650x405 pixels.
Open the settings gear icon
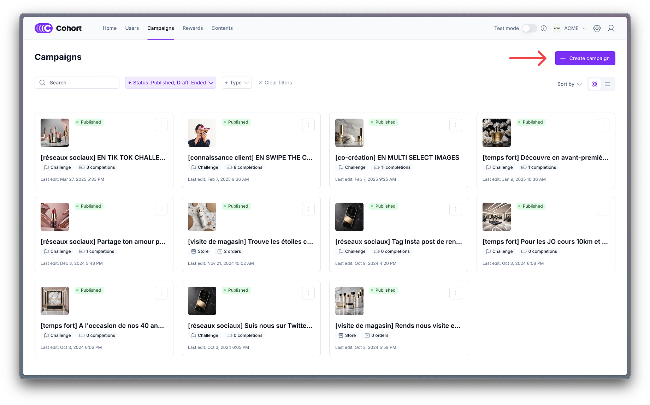(597, 28)
